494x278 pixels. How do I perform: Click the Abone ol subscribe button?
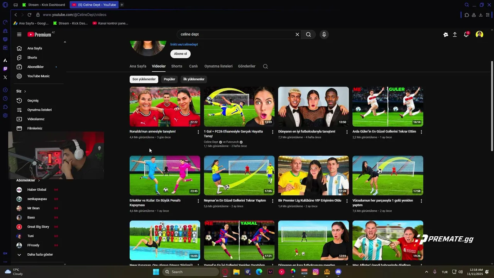coord(180,54)
